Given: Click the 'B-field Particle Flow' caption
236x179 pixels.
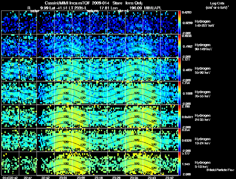Looking at the screenshot, I should pyautogui.click(x=220, y=170).
